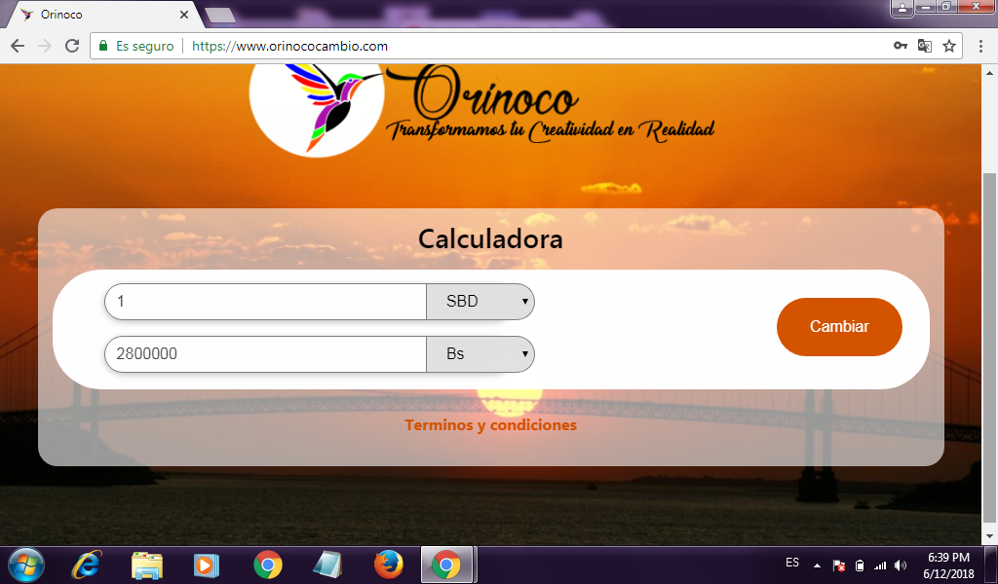Image resolution: width=998 pixels, height=584 pixels.
Task: Click the ES language indicator
Action: 792,563
